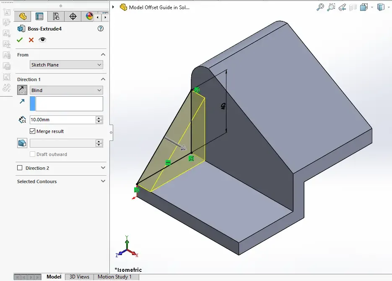Toggle the detailed preview eye icon
Viewport: 392px width, 281px height.
click(42, 40)
